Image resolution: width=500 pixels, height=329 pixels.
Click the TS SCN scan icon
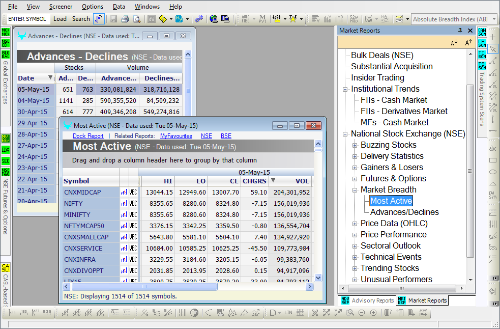coord(482,66)
